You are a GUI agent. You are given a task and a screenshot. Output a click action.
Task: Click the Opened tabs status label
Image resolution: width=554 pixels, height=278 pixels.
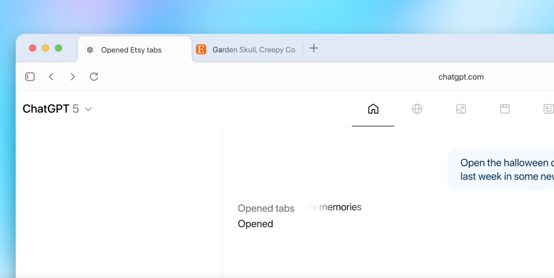point(266,208)
